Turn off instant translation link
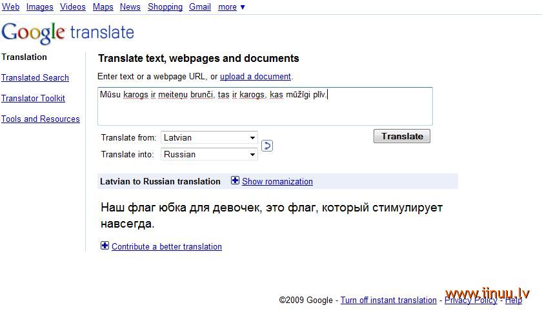The height and width of the screenshot is (314, 542). (x=388, y=300)
